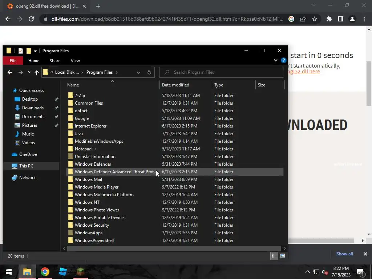
Task: Open Videos in navigation pane
Action: pos(28,143)
